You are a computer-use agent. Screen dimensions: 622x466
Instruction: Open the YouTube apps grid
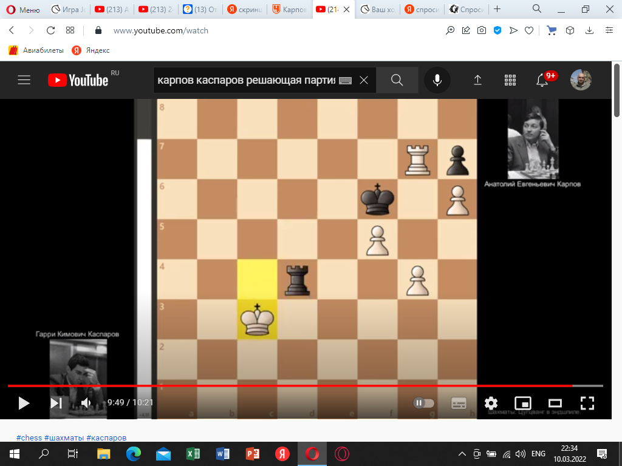click(510, 80)
